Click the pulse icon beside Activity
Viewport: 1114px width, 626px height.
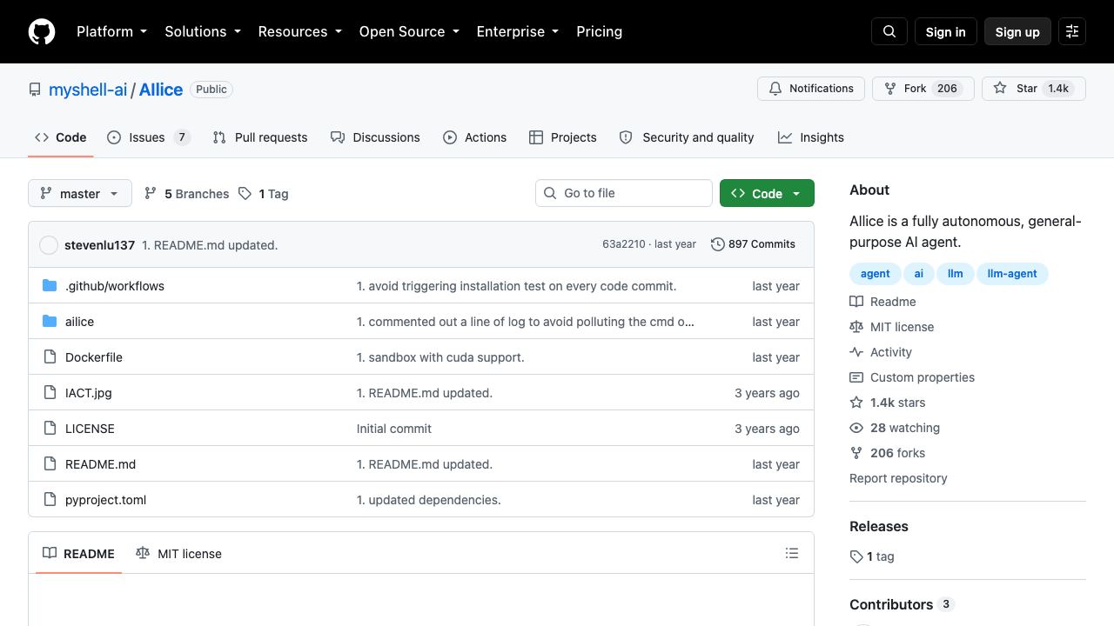click(x=856, y=352)
